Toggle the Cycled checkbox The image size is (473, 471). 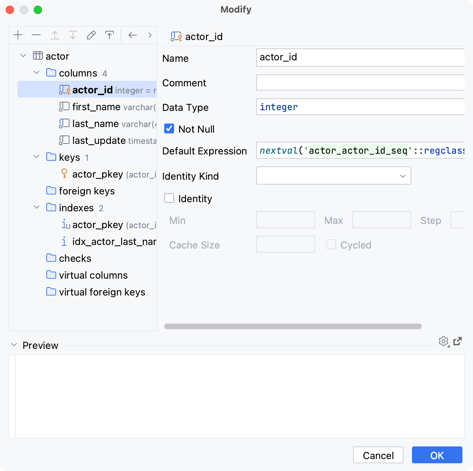click(x=331, y=245)
